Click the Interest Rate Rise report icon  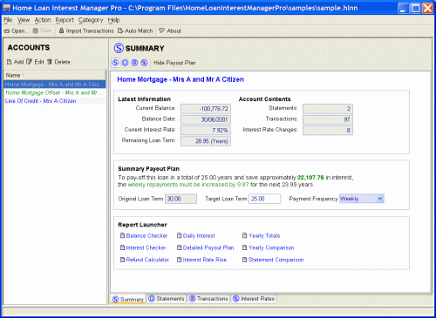click(180, 260)
